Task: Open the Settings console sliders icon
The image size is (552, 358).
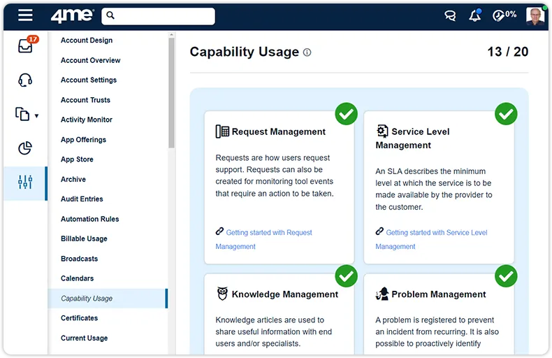Action: (x=25, y=182)
